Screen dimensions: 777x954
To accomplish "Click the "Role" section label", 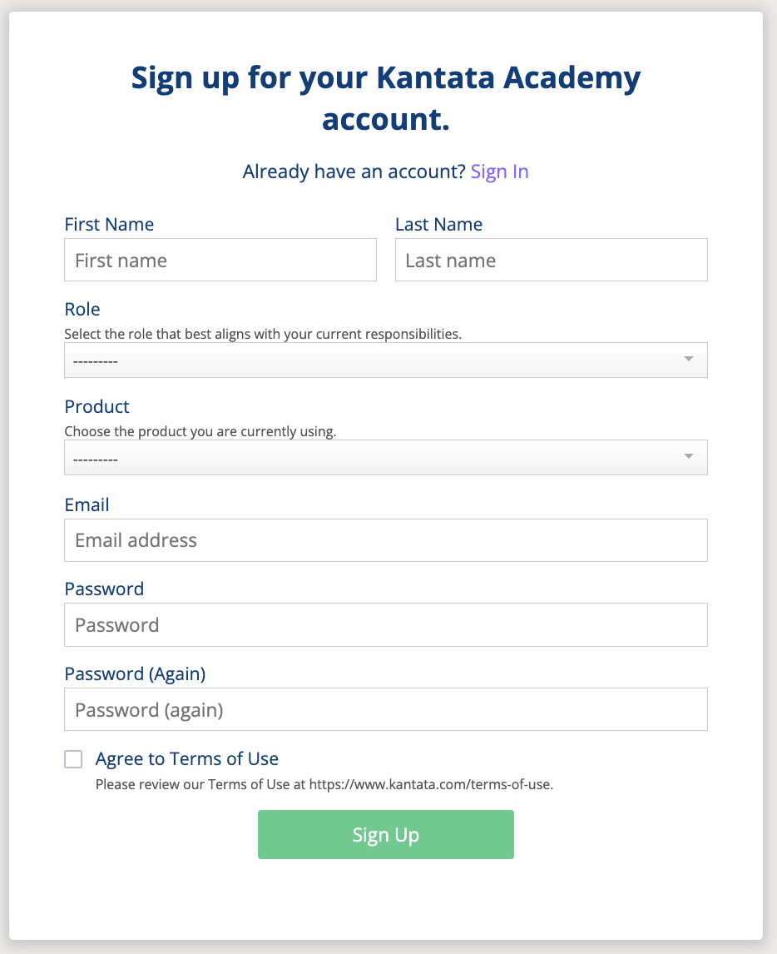I will [82, 309].
